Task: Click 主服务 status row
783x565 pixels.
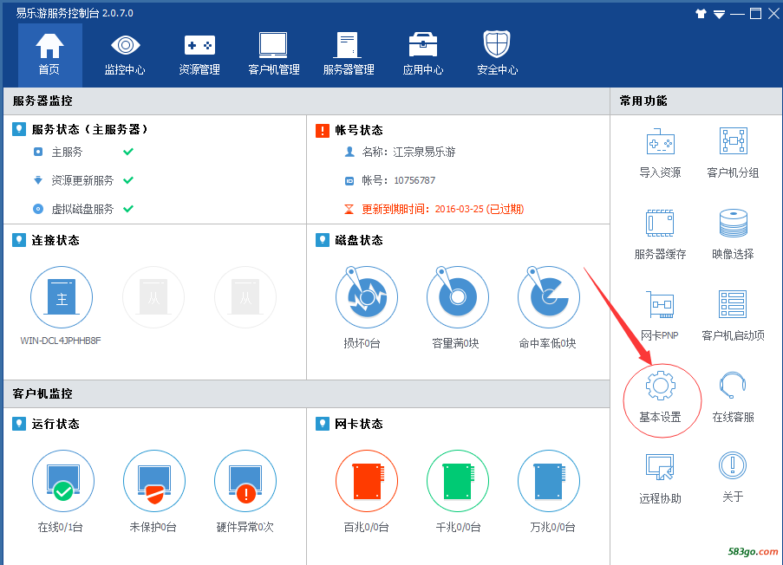Action: pos(83,152)
